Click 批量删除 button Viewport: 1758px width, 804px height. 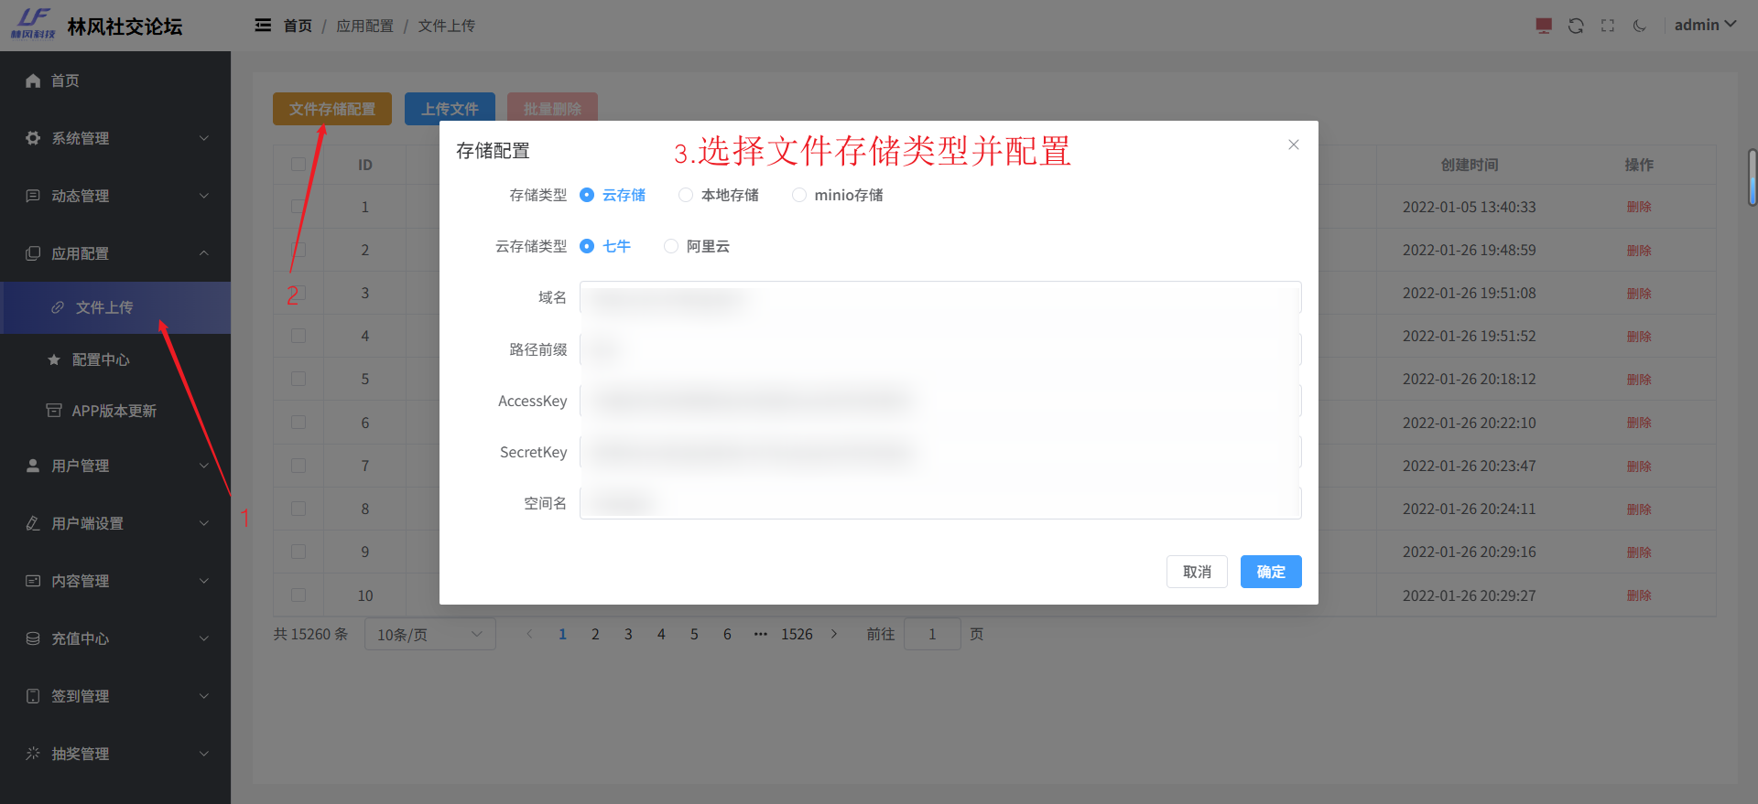coord(552,109)
